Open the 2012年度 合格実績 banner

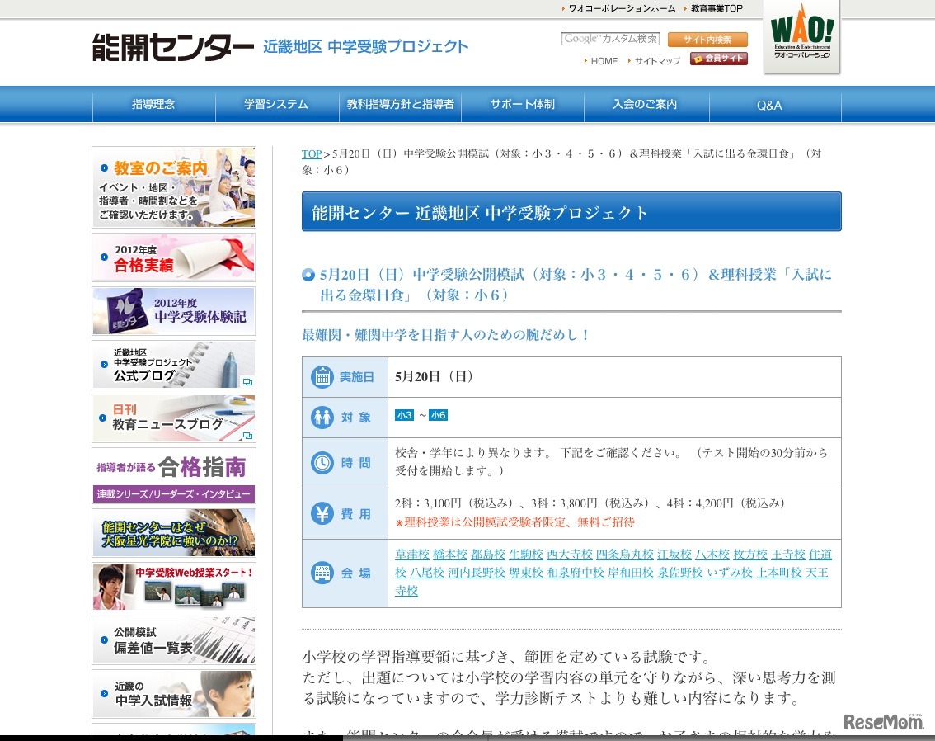click(x=173, y=257)
